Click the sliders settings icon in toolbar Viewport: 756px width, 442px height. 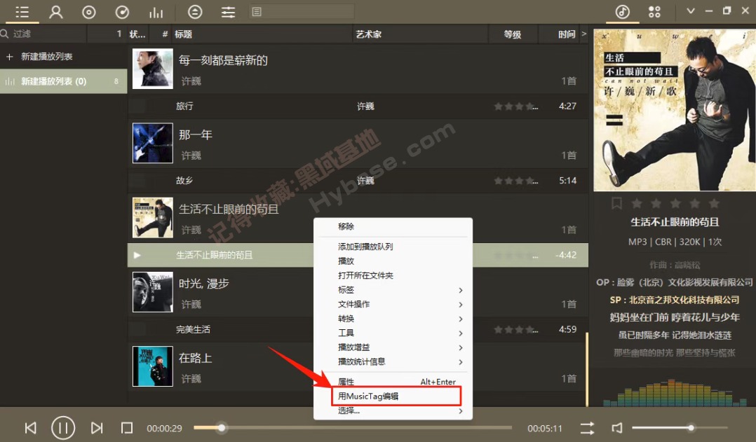(x=228, y=12)
